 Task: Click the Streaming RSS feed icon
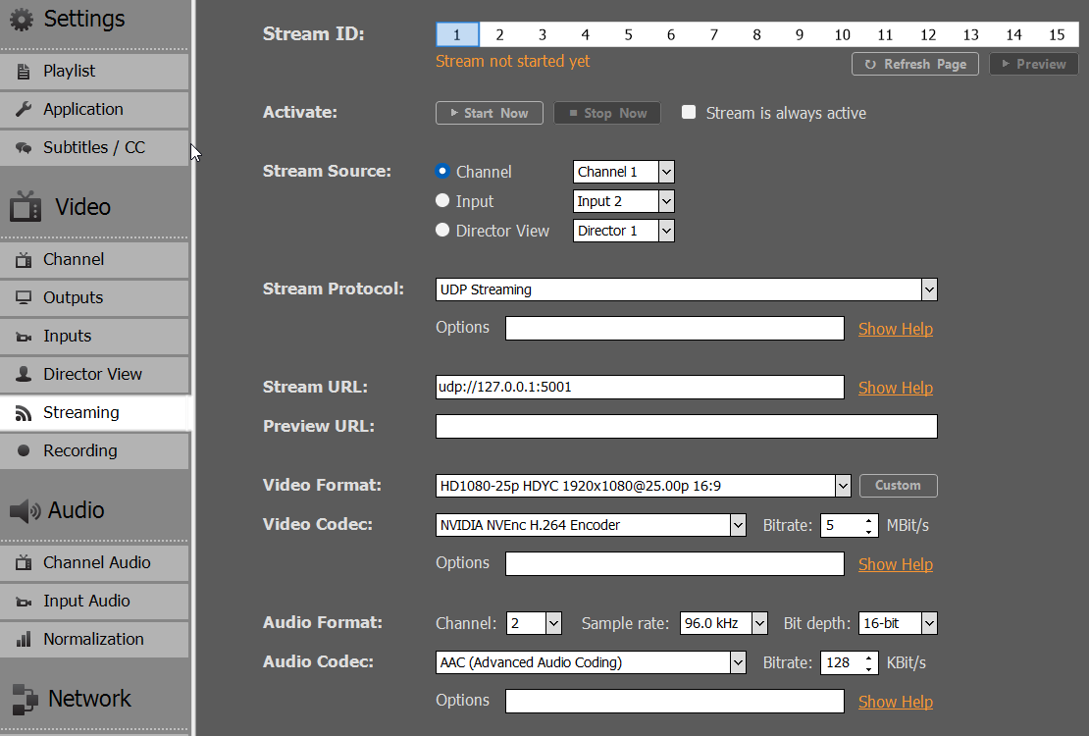click(x=24, y=413)
